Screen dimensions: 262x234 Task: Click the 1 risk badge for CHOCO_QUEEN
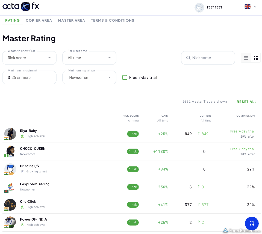click(x=133, y=151)
